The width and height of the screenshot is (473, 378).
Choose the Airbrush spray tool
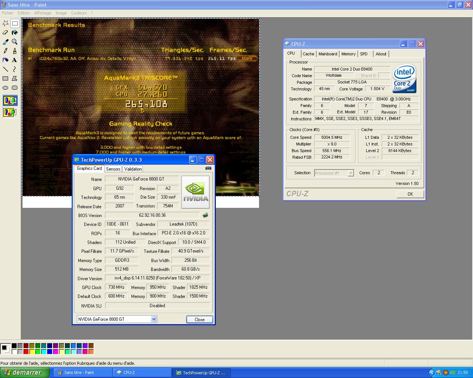pyautogui.click(x=6, y=60)
